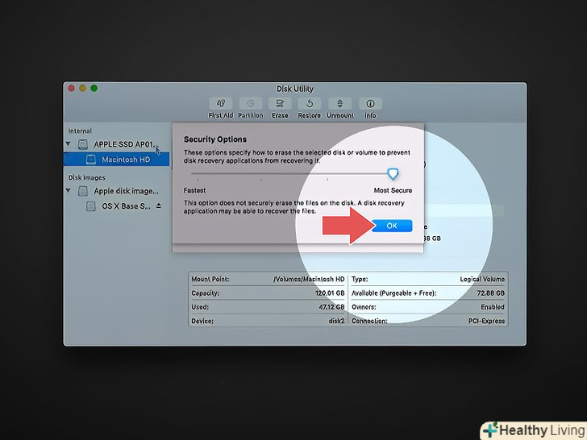
Task: Click the Erase toolbar icon
Action: [x=280, y=104]
